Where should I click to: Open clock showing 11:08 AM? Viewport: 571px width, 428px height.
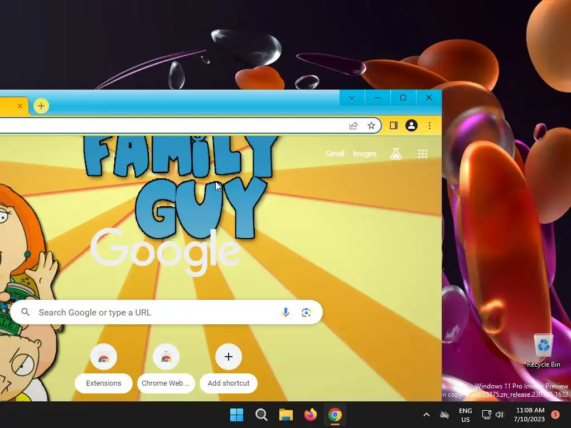(x=530, y=415)
